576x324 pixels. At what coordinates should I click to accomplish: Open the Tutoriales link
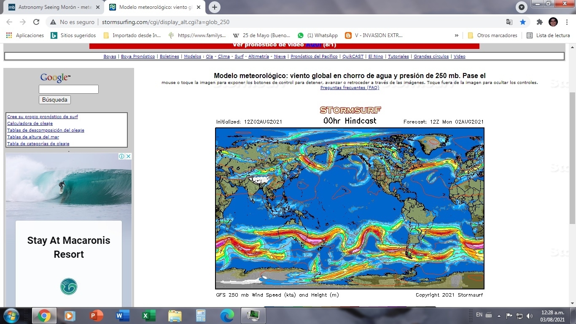click(398, 57)
